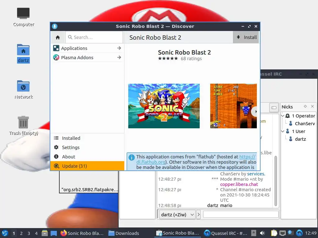Click the About info icon

(x=56, y=156)
